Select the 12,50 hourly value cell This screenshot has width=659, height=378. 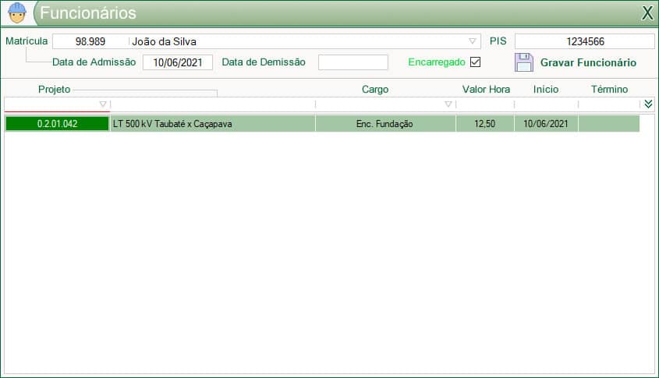[485, 124]
